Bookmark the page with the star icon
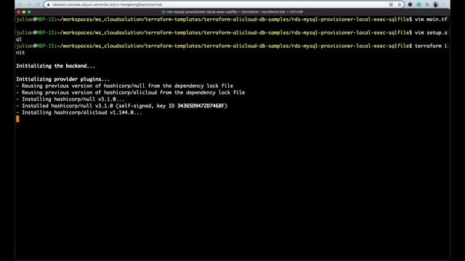This screenshot has height=261, width=465. (400, 4)
